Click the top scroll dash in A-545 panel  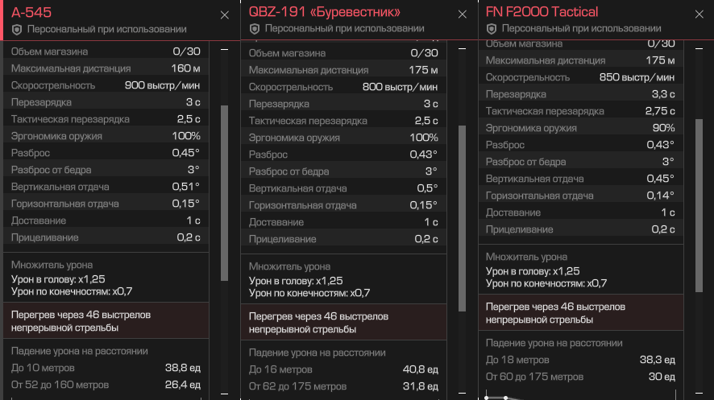point(225,49)
